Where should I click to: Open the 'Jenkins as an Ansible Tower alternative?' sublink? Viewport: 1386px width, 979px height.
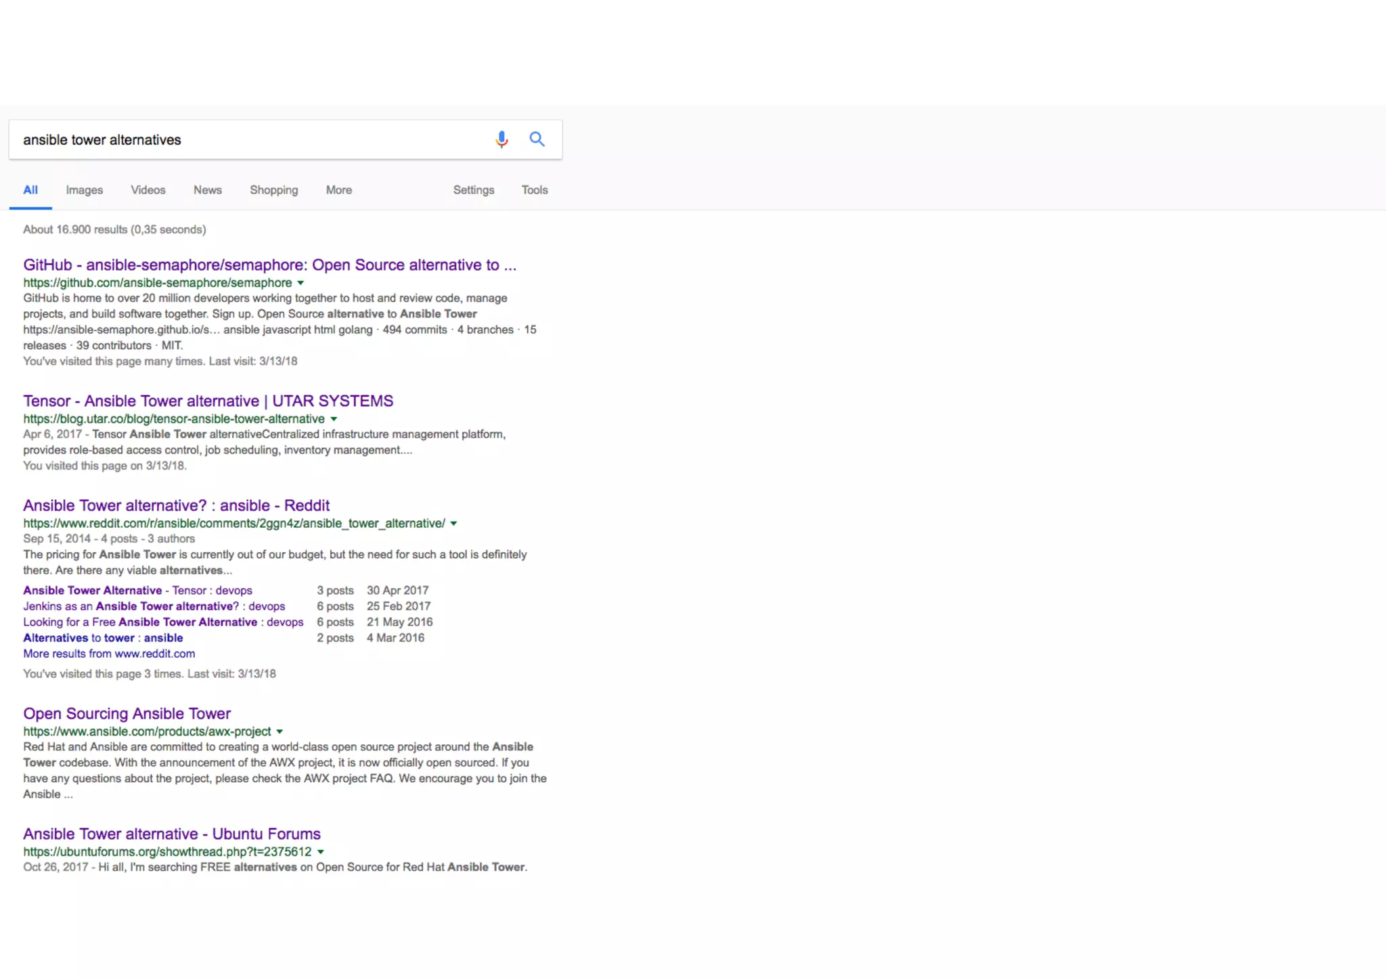pyautogui.click(x=154, y=606)
